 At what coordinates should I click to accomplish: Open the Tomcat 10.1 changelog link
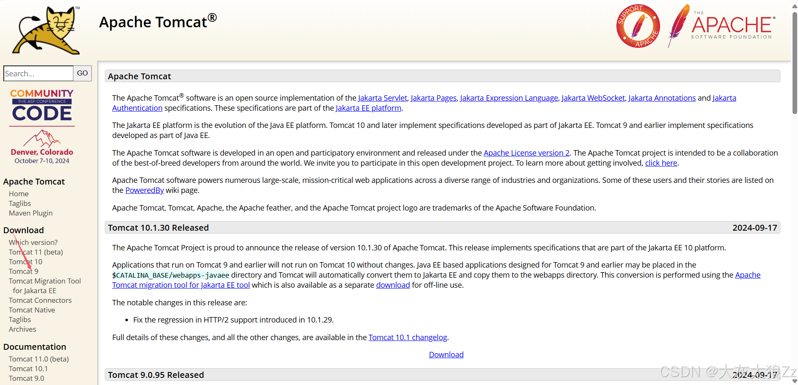point(408,337)
